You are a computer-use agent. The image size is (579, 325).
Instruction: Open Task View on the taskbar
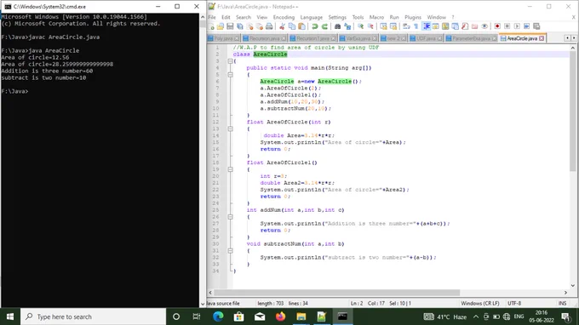click(x=197, y=316)
